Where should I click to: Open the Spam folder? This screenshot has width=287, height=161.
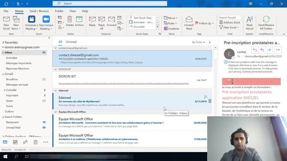(9, 101)
